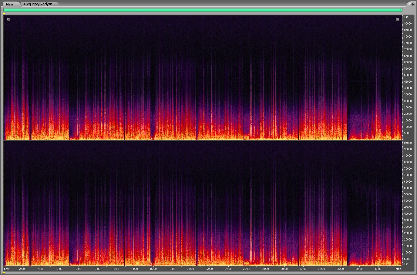
Task: Click the panel gripper dots at top right
Action: pos(409,4)
